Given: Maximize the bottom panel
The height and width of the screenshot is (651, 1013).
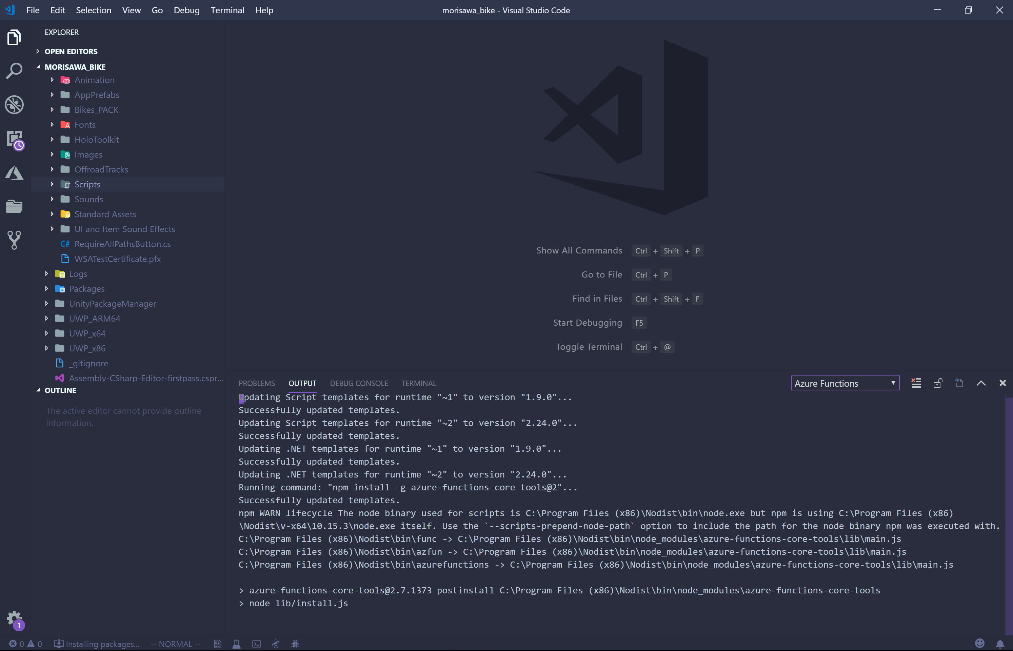Looking at the screenshot, I should coord(981,383).
